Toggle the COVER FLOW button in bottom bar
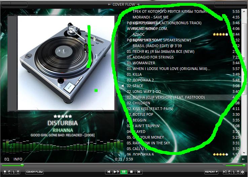Image resolution: width=248 pixels, height=177 pixels. pyautogui.click(x=34, y=172)
